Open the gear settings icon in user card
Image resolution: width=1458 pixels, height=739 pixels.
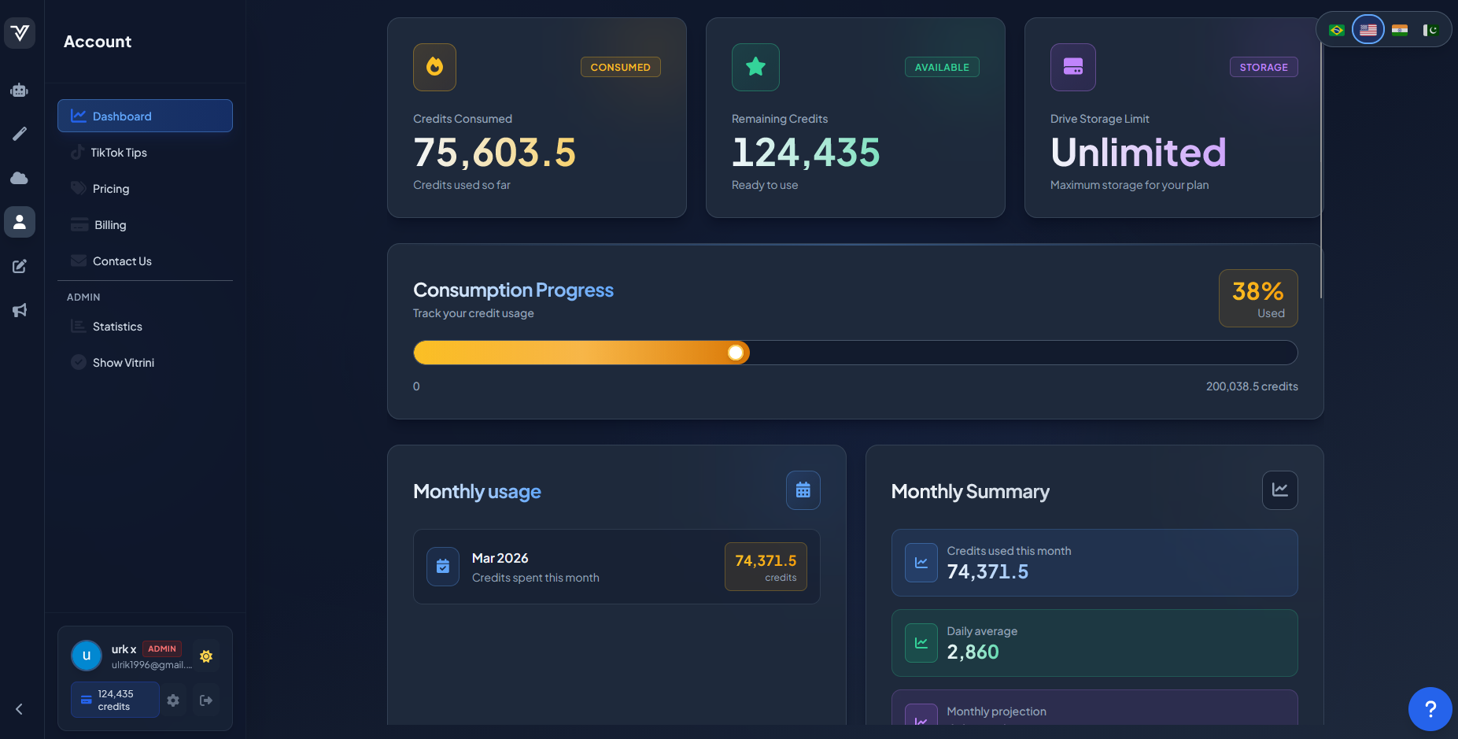173,700
